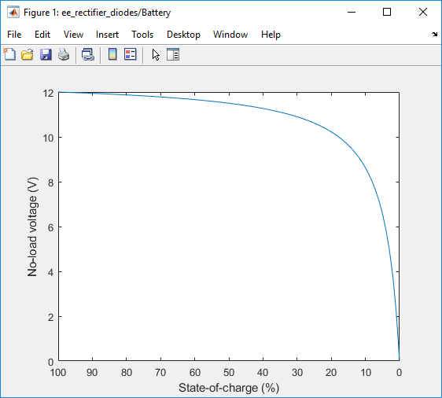Click the New Figure icon
This screenshot has width=442, height=398.
(x=10, y=54)
